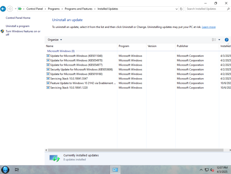231x174 pixels.
Task: Open the Organize dropdown menu
Action: click(55, 40)
